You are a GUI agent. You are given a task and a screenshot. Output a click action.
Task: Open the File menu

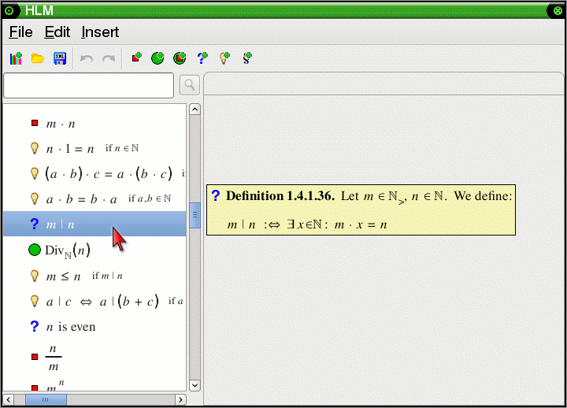[x=20, y=32]
